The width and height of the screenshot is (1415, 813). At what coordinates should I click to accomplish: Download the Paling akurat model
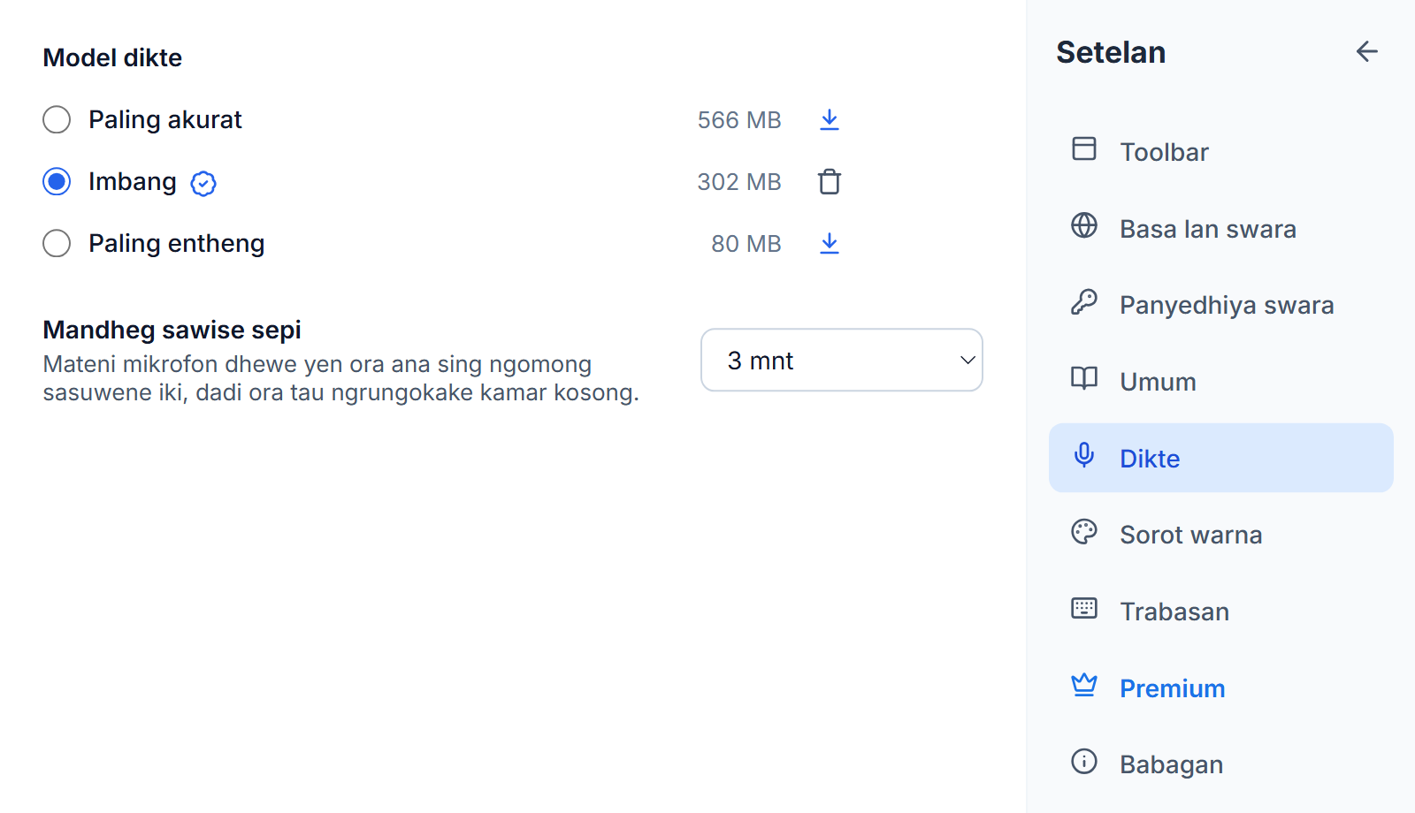[829, 119]
